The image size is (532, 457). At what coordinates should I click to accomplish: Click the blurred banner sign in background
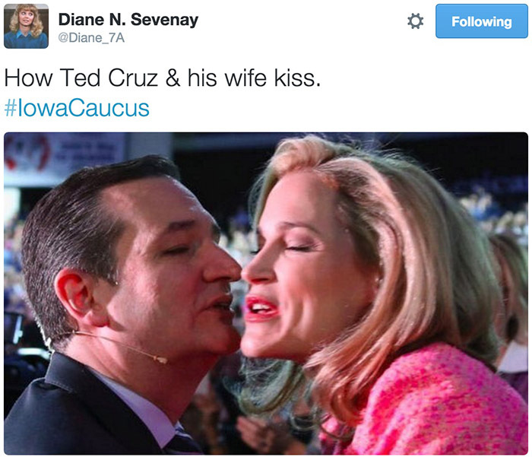point(65,154)
